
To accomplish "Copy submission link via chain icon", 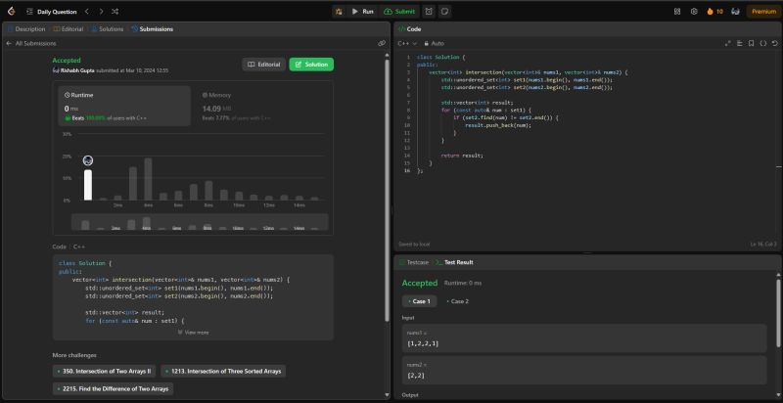I will coord(382,44).
